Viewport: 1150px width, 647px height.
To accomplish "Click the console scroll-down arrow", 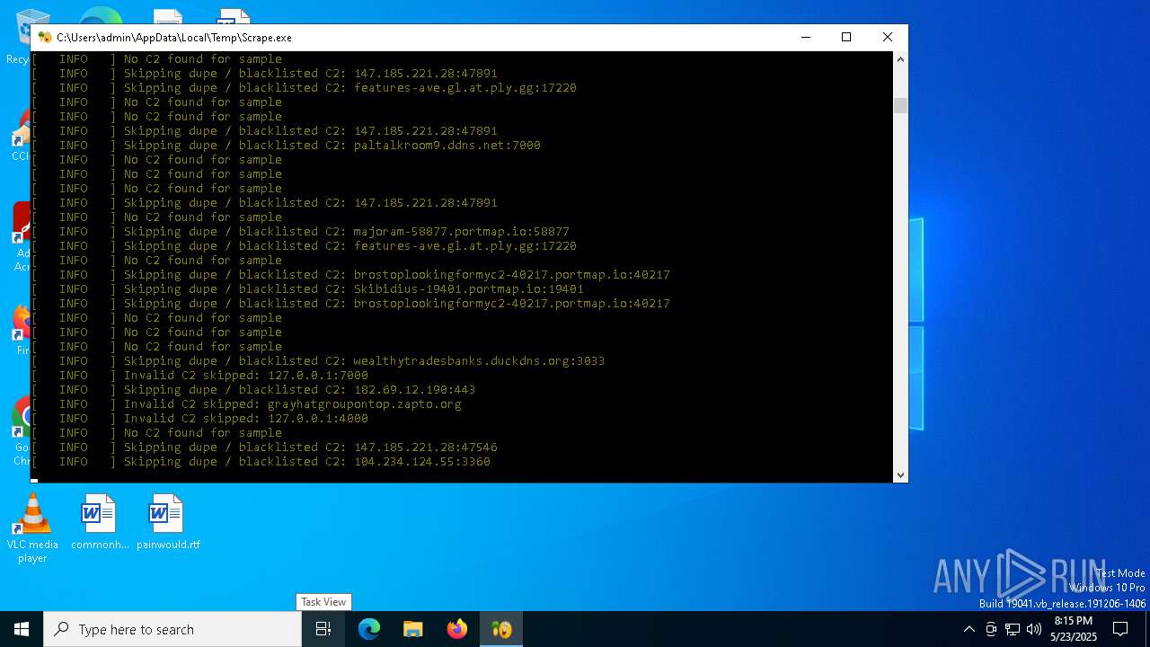I will pos(900,474).
